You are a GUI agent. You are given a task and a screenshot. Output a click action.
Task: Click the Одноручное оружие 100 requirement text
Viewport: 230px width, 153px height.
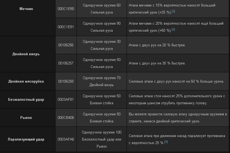102,132
